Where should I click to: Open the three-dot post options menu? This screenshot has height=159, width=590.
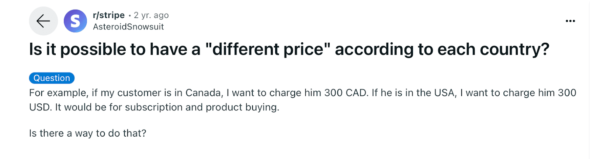coord(570,21)
